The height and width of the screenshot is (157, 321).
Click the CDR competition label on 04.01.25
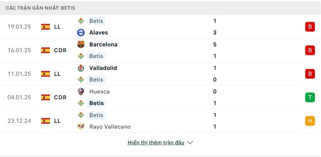(60, 97)
